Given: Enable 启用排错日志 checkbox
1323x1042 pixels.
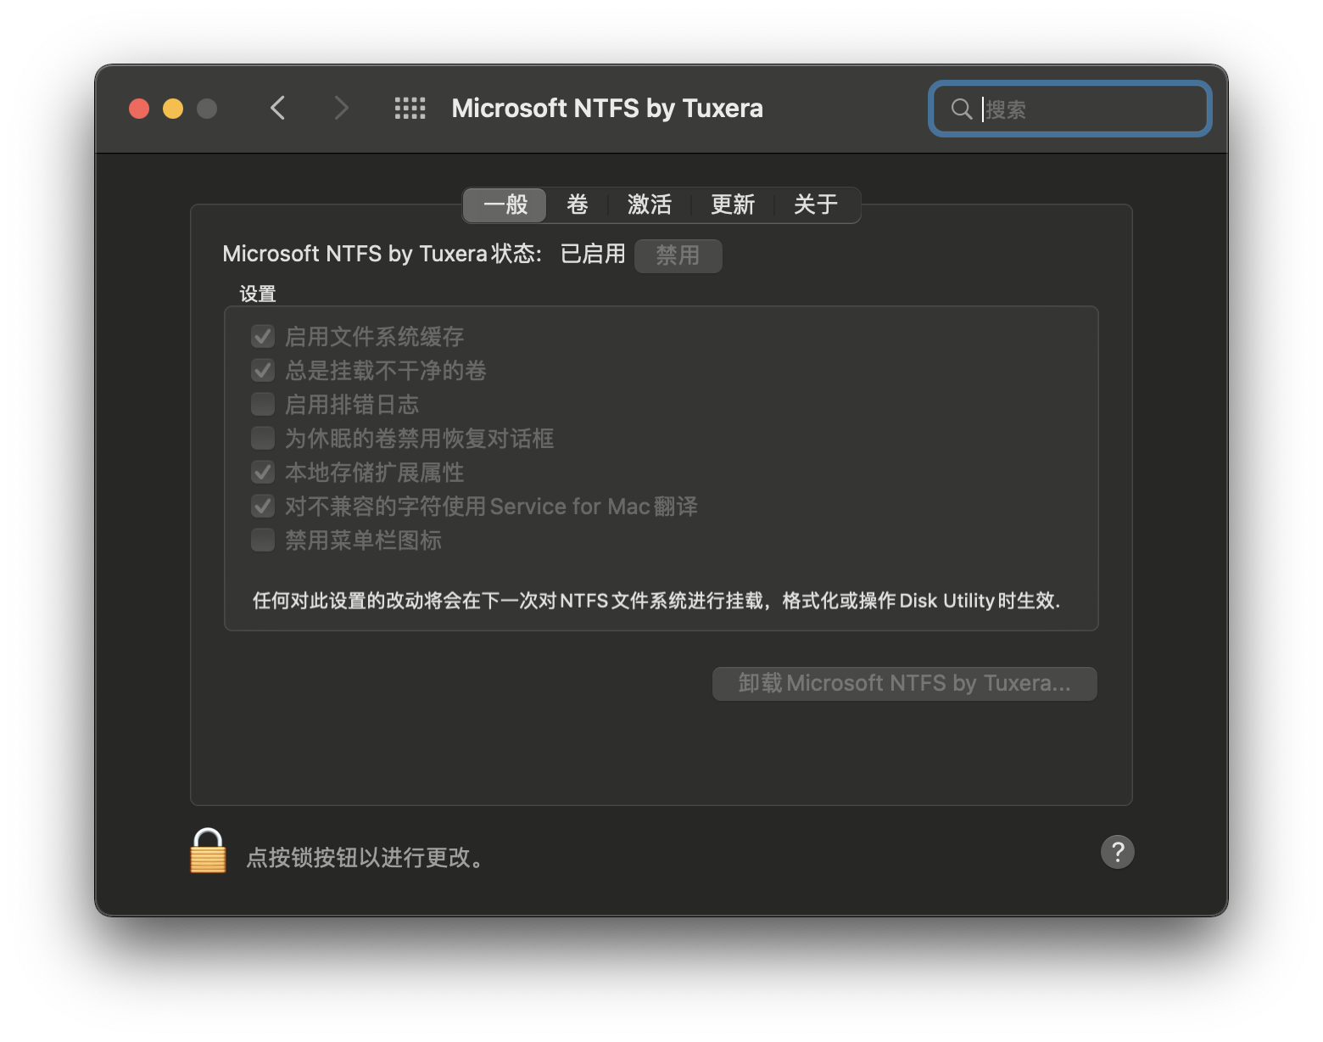Looking at the screenshot, I should click(x=263, y=405).
